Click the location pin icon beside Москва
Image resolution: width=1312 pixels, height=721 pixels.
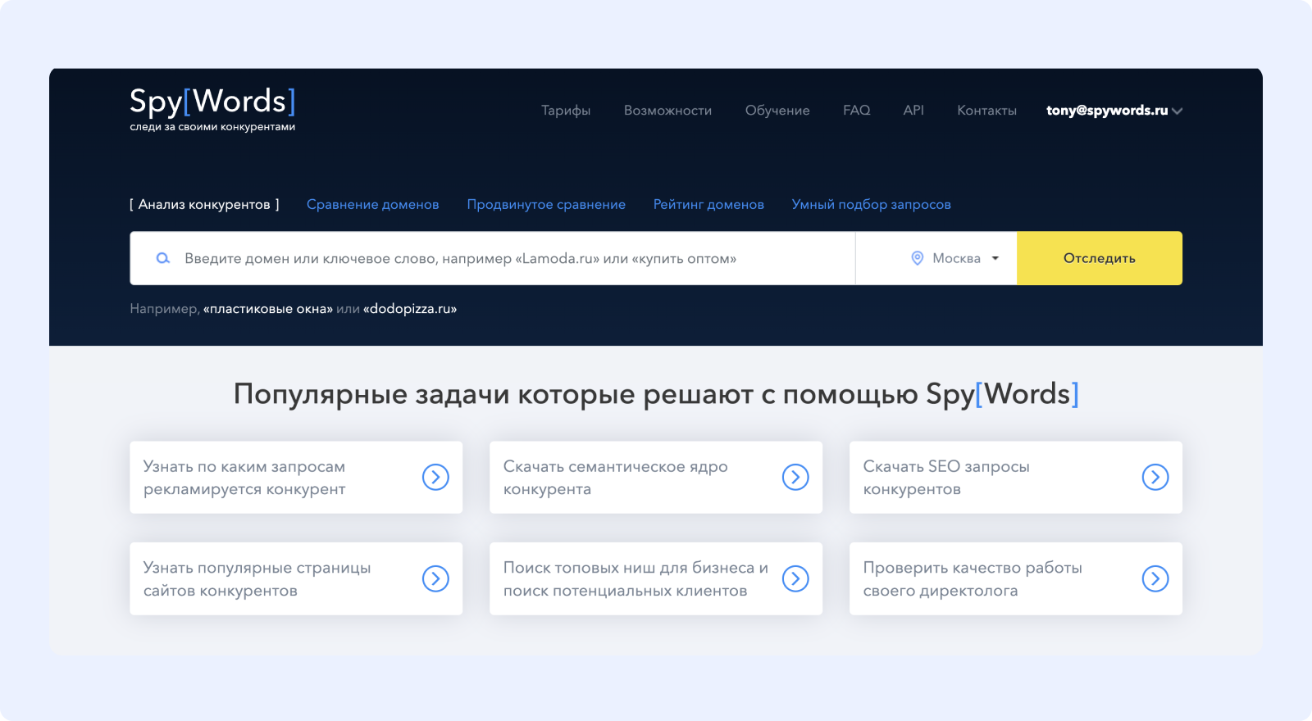click(918, 258)
